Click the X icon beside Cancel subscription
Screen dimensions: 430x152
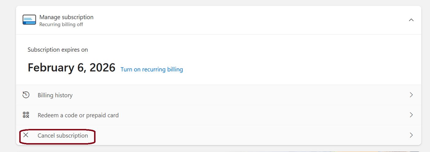[26, 135]
